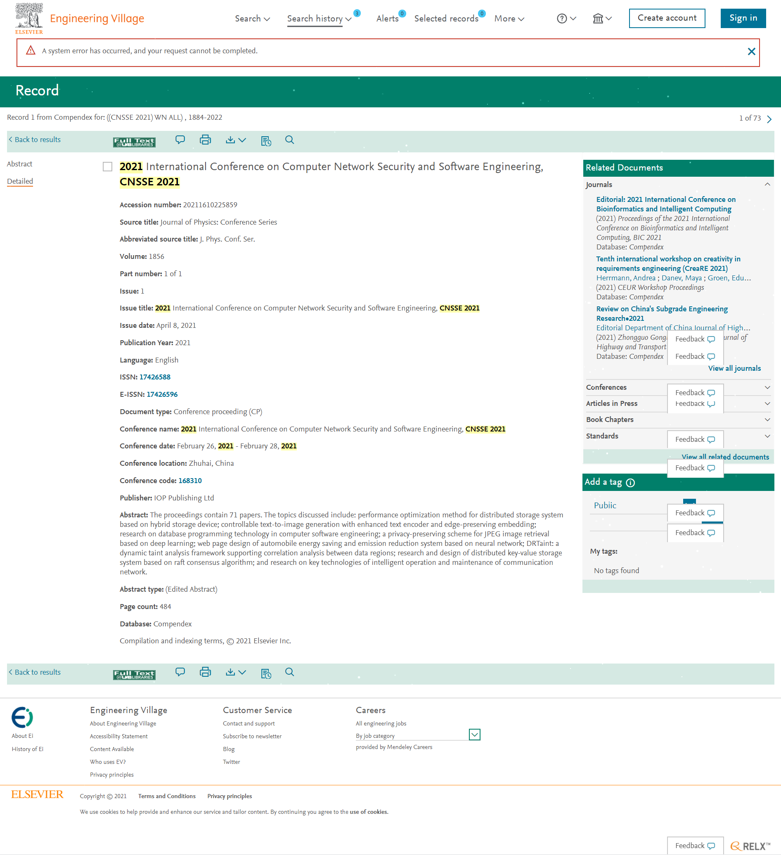Open Editorial Bioinformatics and Intelligent Computing article
This screenshot has height=858, width=781.
[x=666, y=204]
